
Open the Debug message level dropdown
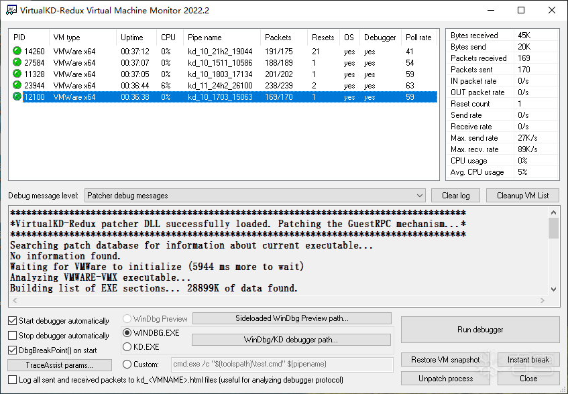(x=255, y=196)
